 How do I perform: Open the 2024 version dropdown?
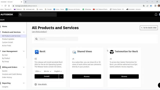click(38, 71)
